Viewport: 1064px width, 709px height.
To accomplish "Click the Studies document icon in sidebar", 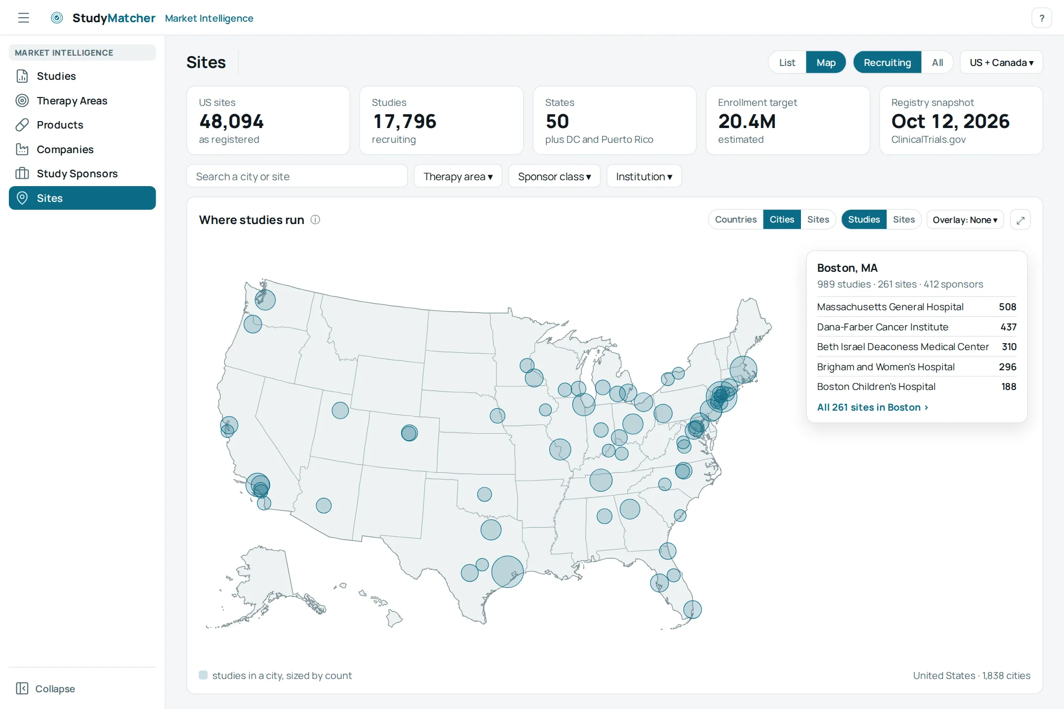I will [x=22, y=76].
